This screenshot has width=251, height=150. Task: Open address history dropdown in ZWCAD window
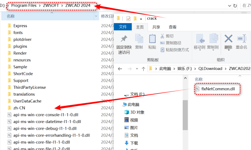click(x=229, y=6)
